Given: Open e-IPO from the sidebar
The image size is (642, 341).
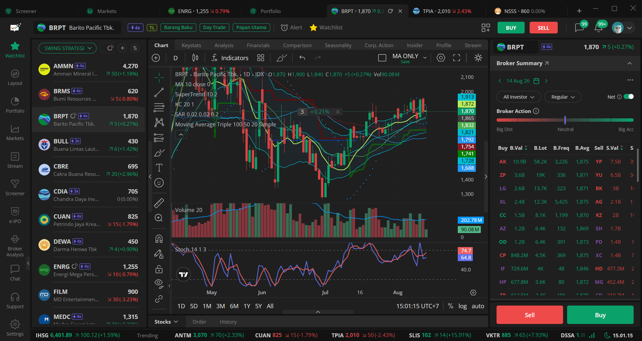Looking at the screenshot, I should pos(15,215).
